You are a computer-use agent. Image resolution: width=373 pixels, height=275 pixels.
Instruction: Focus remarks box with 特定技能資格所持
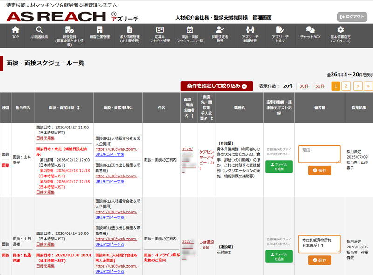pyautogui.click(x=319, y=244)
